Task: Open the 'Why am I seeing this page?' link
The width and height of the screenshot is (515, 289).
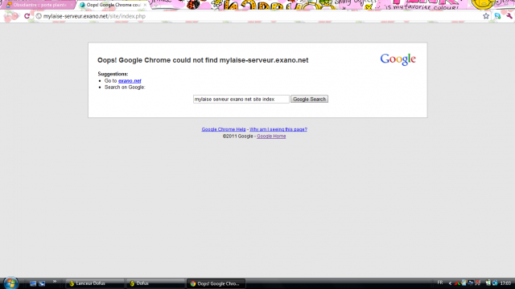Action: (278, 129)
